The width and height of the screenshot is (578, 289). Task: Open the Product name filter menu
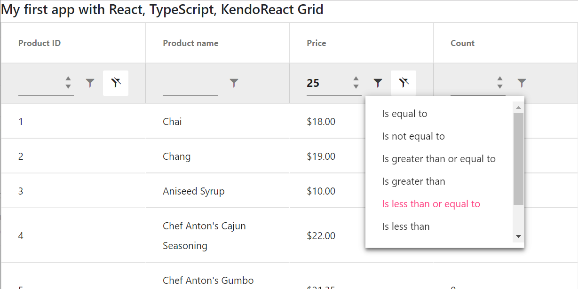pos(234,83)
